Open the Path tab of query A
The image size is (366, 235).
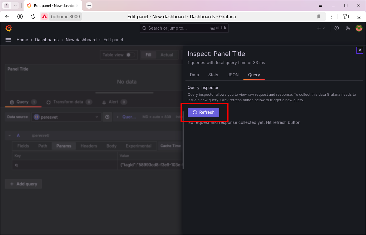[43, 146]
